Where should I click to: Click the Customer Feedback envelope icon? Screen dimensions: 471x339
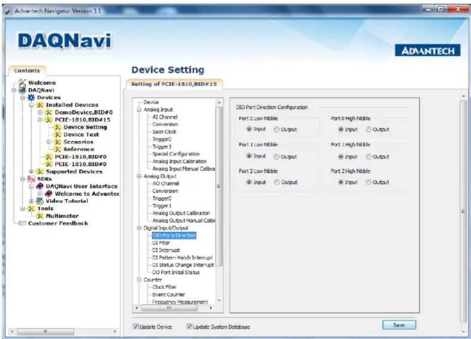tap(22, 223)
